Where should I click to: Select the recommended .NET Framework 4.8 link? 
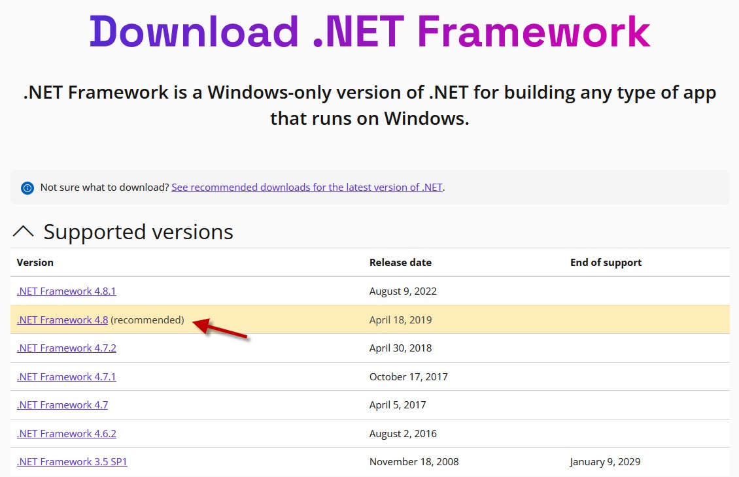coord(63,320)
